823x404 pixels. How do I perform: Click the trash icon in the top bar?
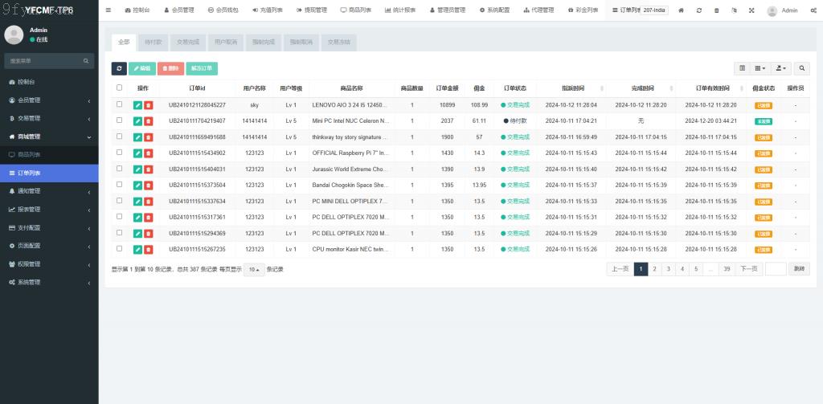coord(717,10)
